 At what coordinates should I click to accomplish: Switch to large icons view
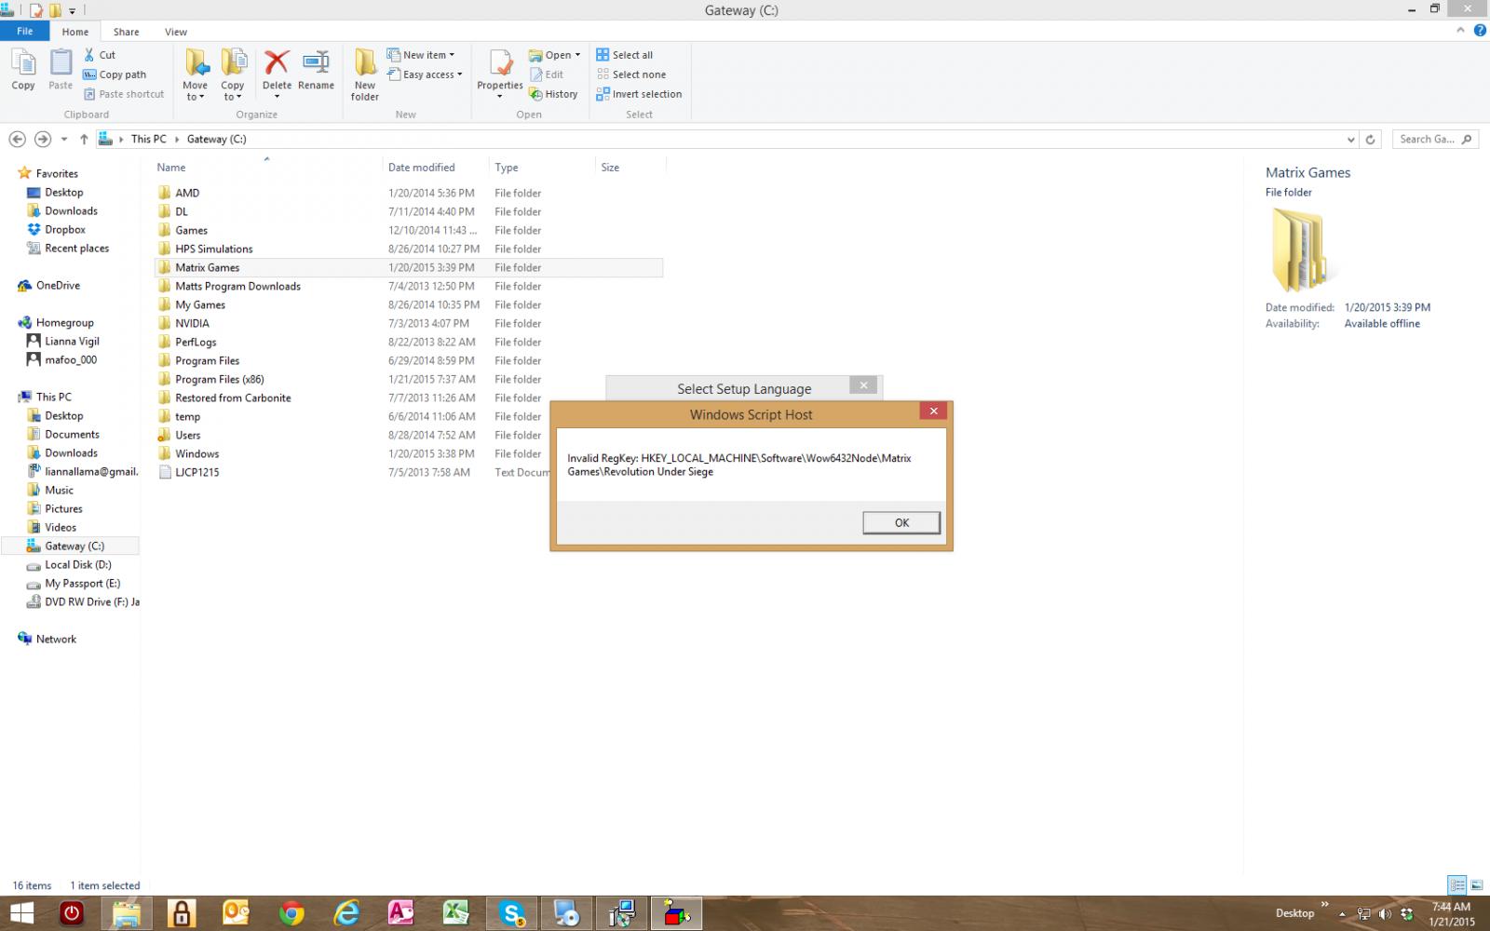tap(1476, 885)
